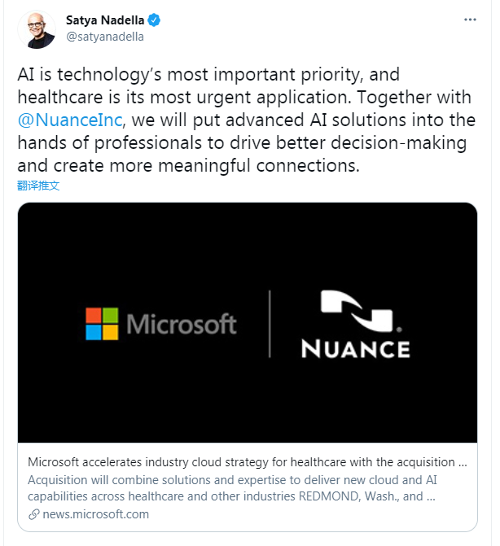
Task: Click the vertical divider between the two logos
Action: (x=270, y=323)
